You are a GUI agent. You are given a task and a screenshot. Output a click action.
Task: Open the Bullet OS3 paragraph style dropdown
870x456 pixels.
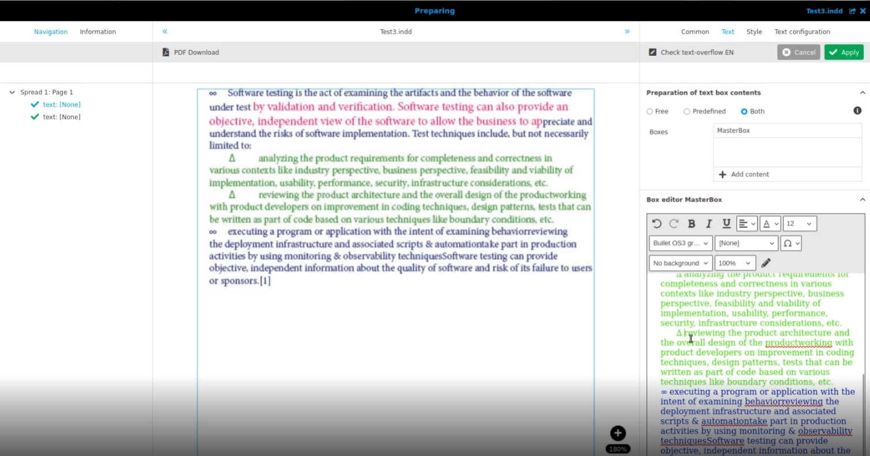tap(680, 244)
